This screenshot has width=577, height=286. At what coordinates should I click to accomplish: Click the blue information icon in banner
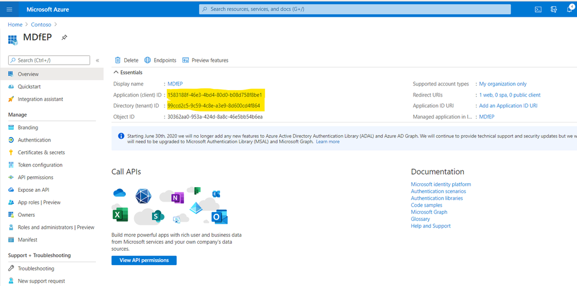121,136
